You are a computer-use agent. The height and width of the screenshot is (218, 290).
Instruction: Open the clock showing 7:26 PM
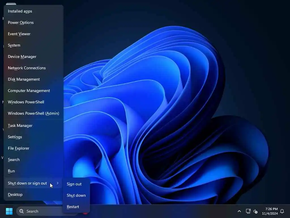(x=270, y=211)
